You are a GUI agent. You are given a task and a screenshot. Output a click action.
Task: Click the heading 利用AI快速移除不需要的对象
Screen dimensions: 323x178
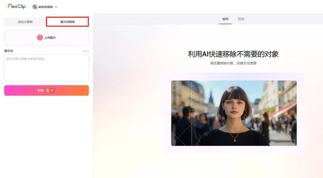(x=233, y=54)
